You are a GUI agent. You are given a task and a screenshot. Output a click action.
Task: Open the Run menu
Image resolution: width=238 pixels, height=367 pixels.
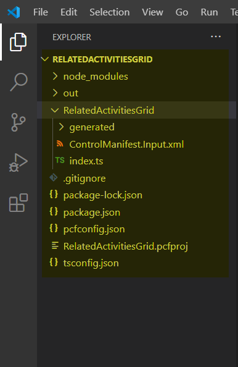click(209, 12)
